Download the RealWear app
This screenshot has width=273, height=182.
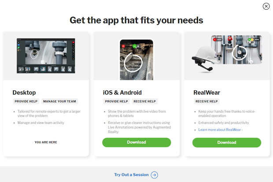click(x=227, y=142)
